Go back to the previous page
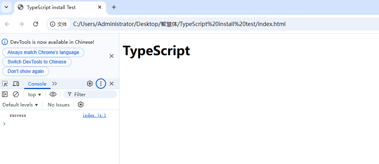The image size is (379, 164). coord(7,24)
